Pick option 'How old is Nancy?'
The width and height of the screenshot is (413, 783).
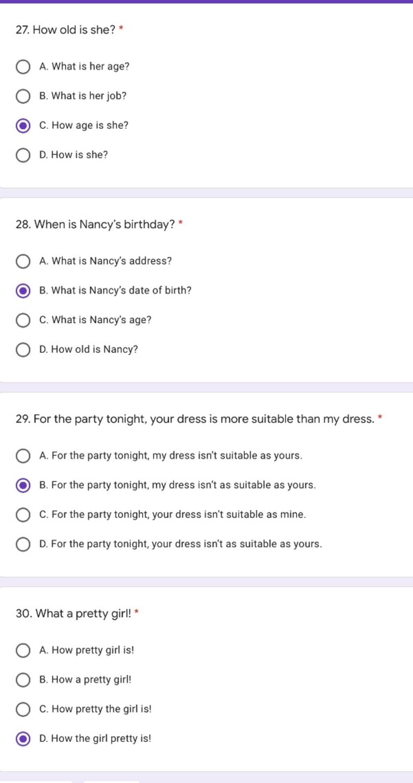click(23, 349)
